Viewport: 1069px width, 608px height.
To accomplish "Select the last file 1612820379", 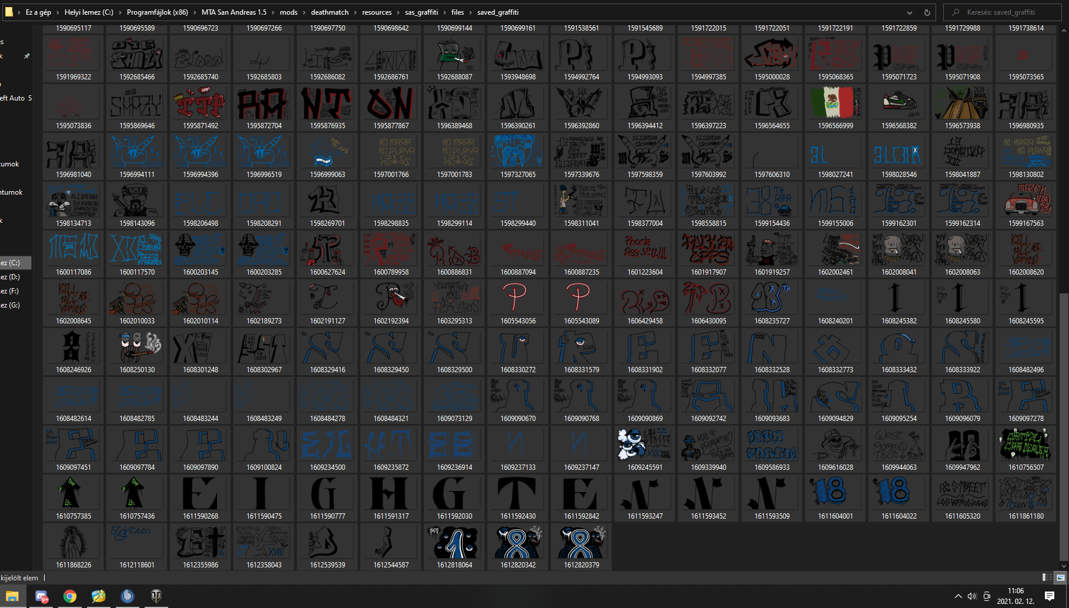I will point(582,546).
